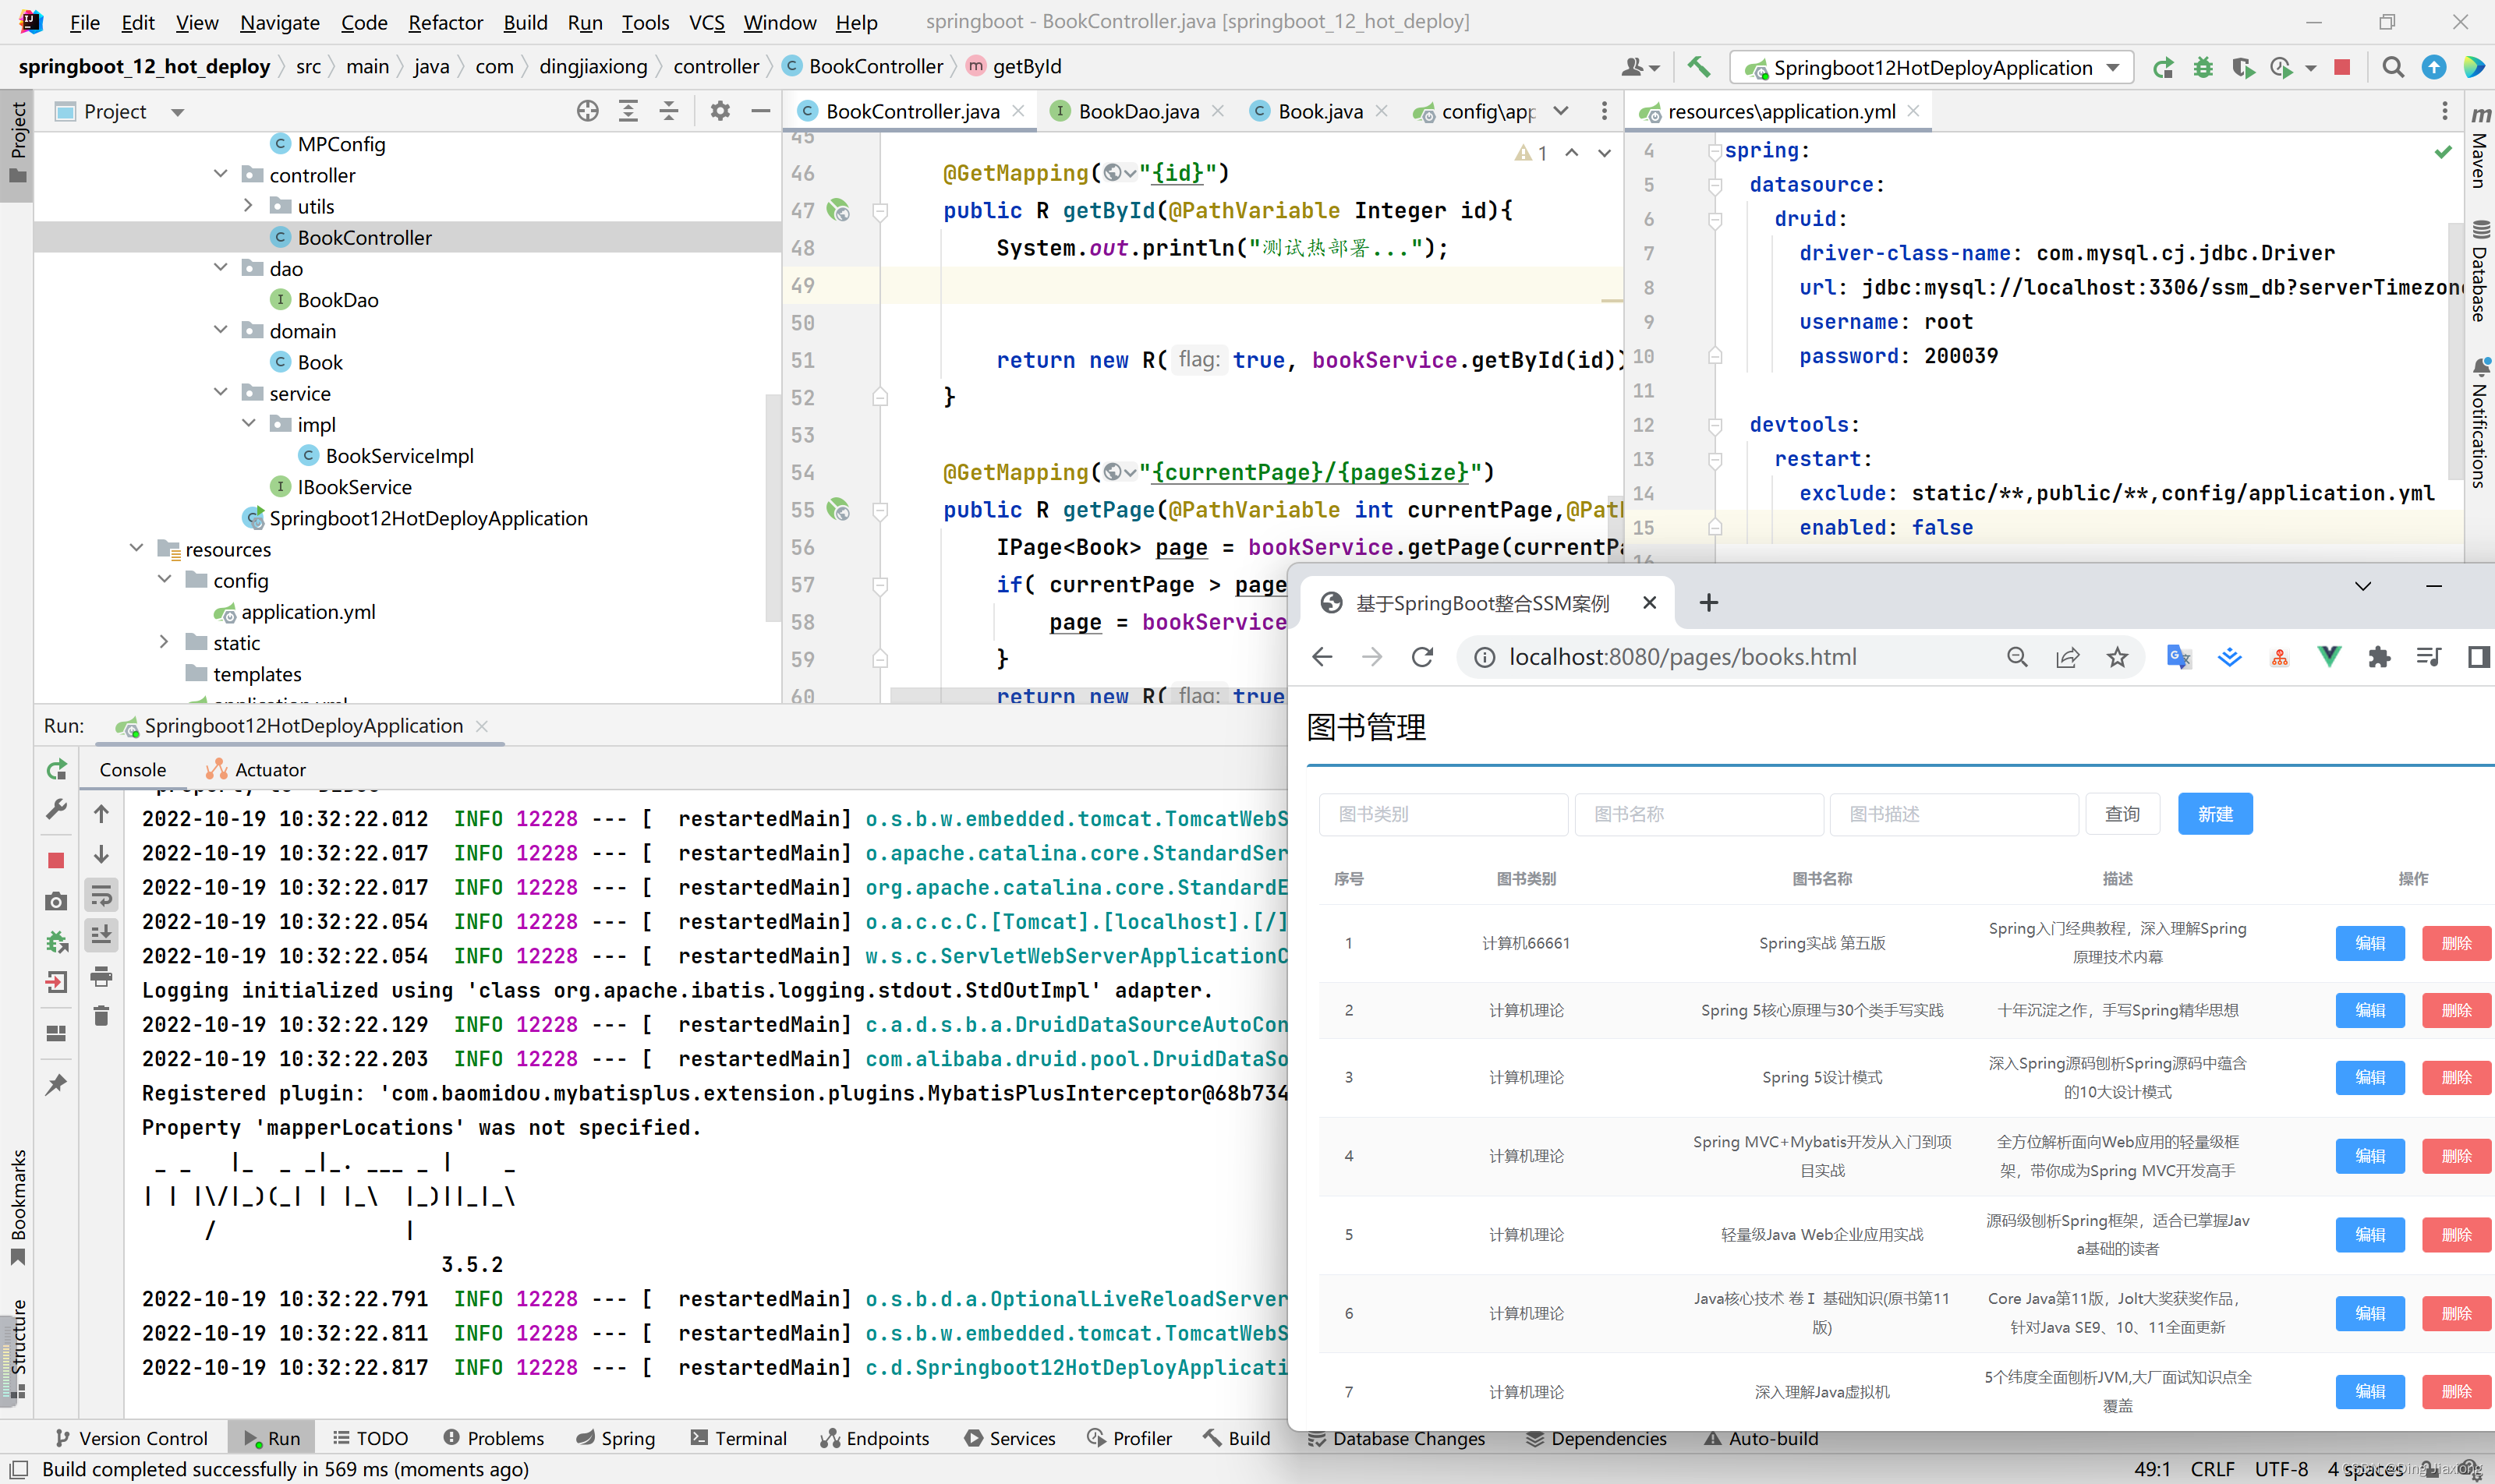Image resolution: width=2495 pixels, height=1484 pixels.
Task: Collapse All icon in Project panel
Action: [669, 111]
